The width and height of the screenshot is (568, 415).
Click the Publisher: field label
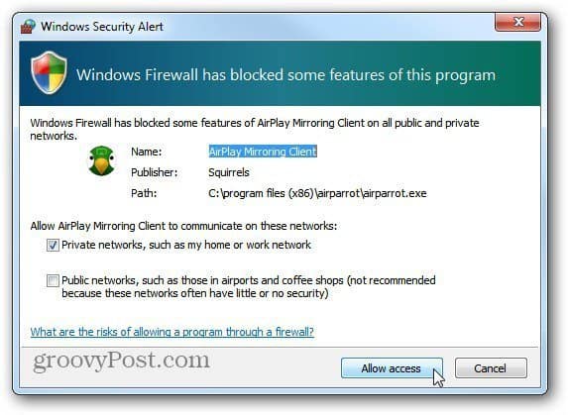(x=155, y=172)
